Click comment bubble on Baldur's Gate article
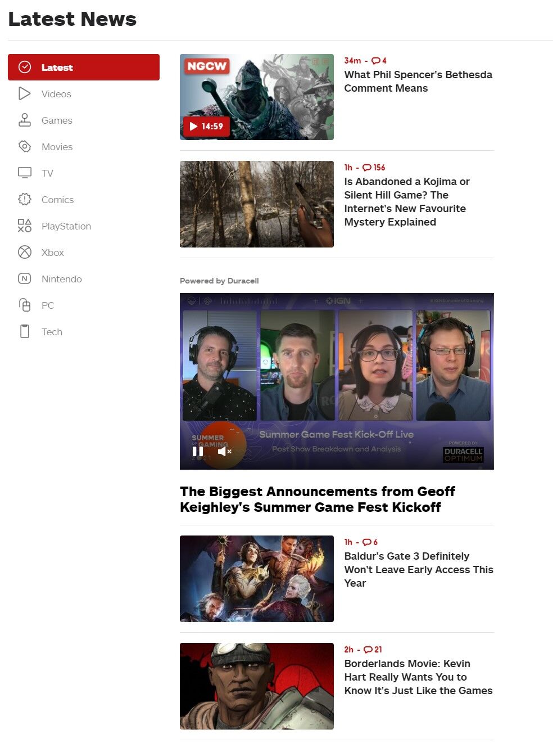This screenshot has width=553, height=747. 367,542
